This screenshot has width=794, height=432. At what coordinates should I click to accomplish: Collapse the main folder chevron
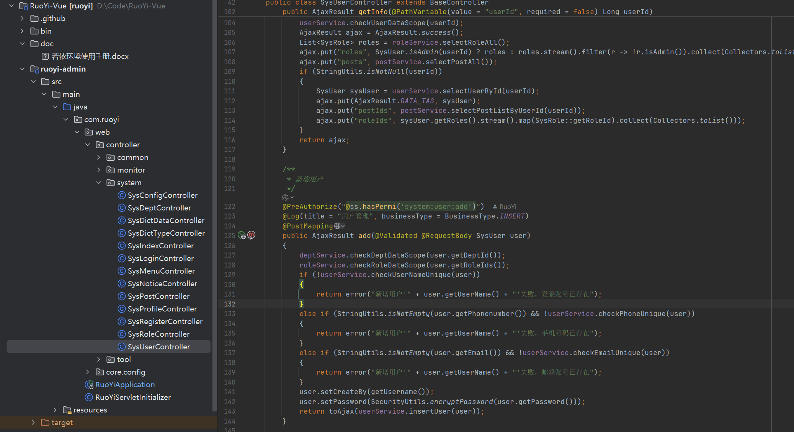pos(44,94)
